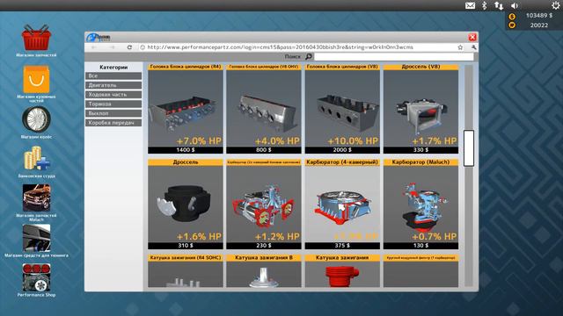Select the 4-chamber carburetor part

coord(342,205)
